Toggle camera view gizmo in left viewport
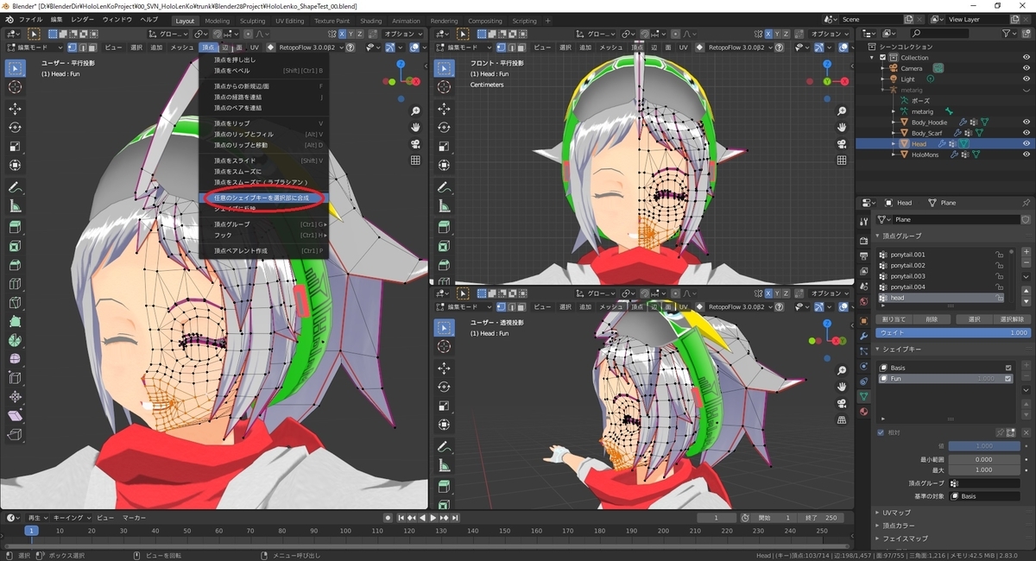Screen dimensions: 1036x561 (415, 144)
